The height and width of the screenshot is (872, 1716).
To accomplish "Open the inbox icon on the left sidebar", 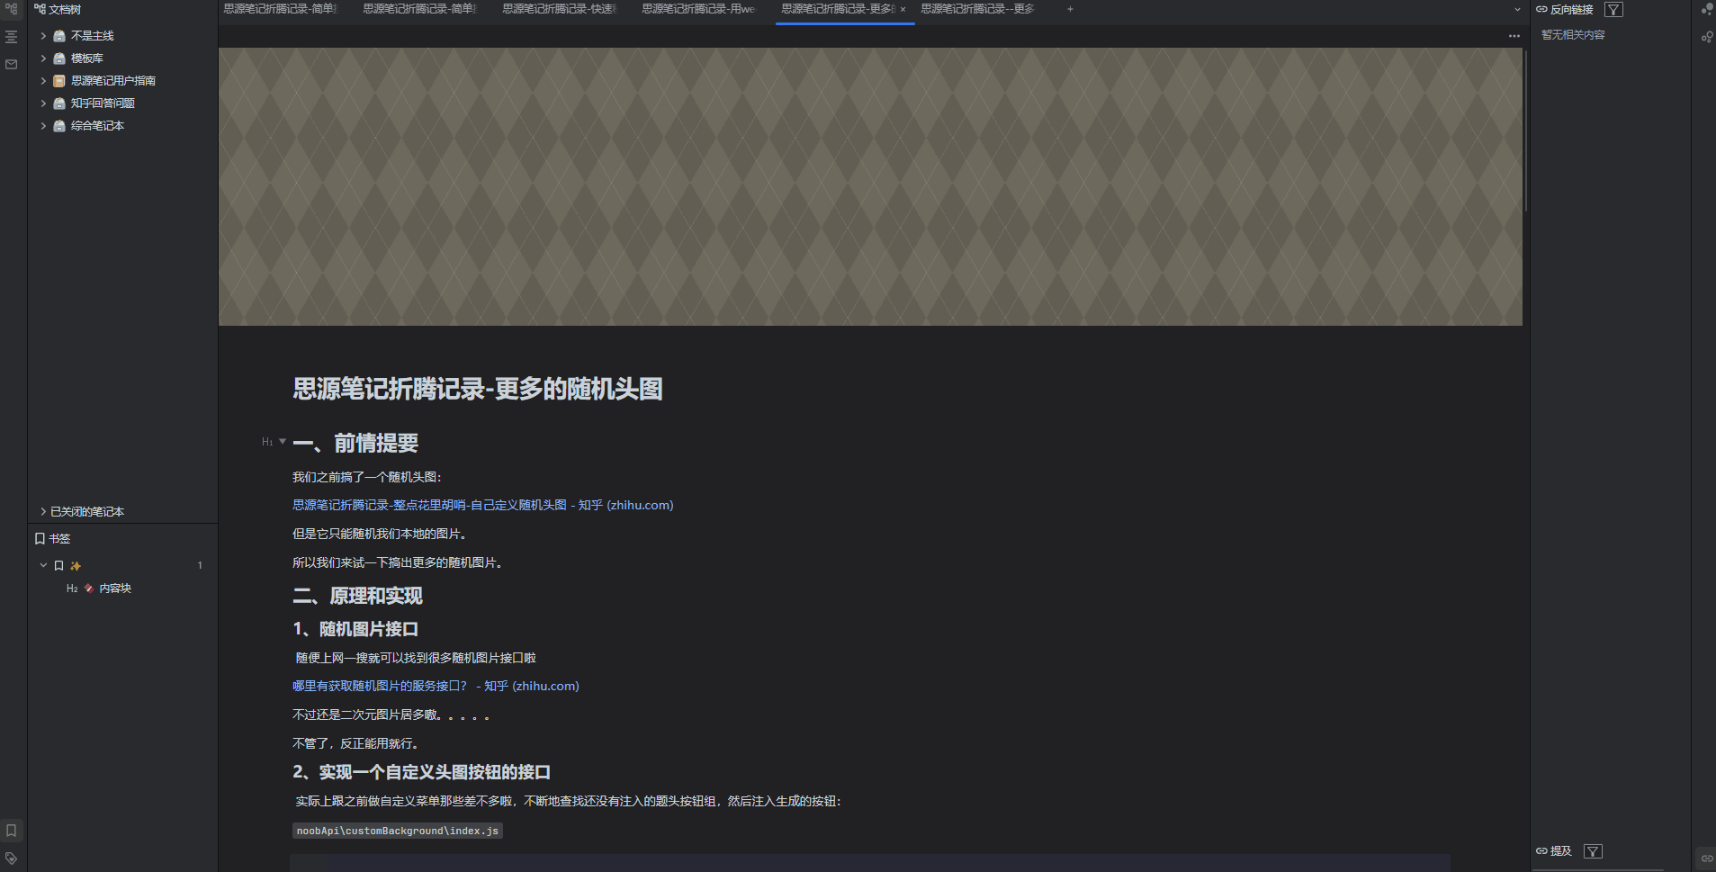I will (x=11, y=64).
